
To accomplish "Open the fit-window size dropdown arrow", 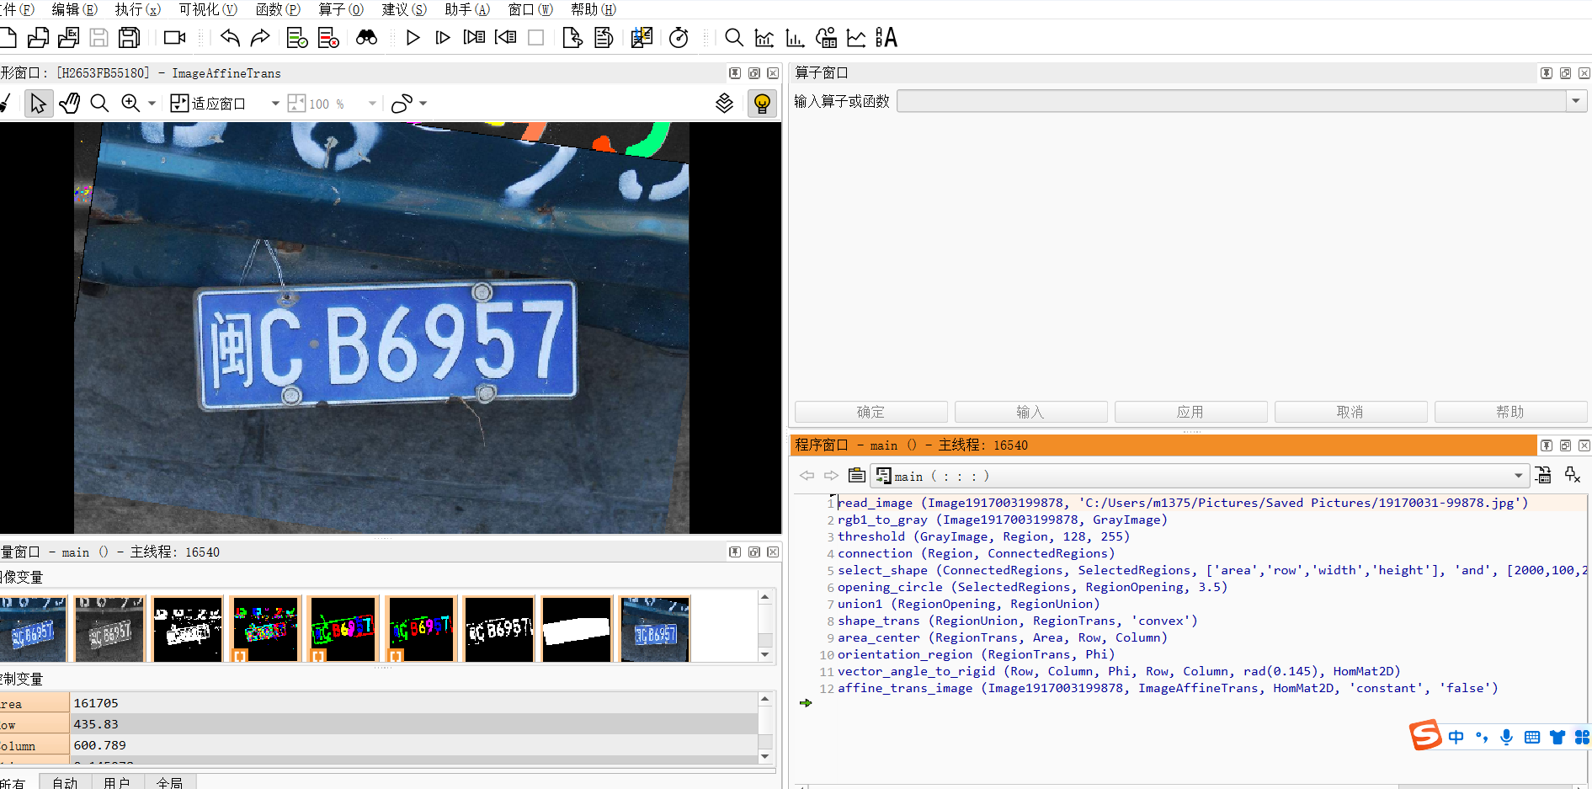I will pos(275,104).
